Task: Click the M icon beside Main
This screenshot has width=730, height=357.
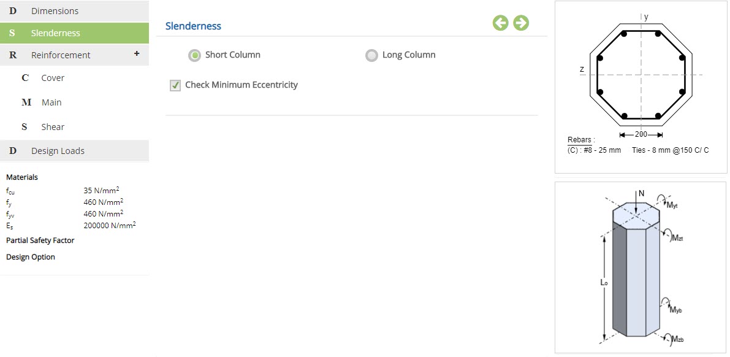Action: (26, 102)
